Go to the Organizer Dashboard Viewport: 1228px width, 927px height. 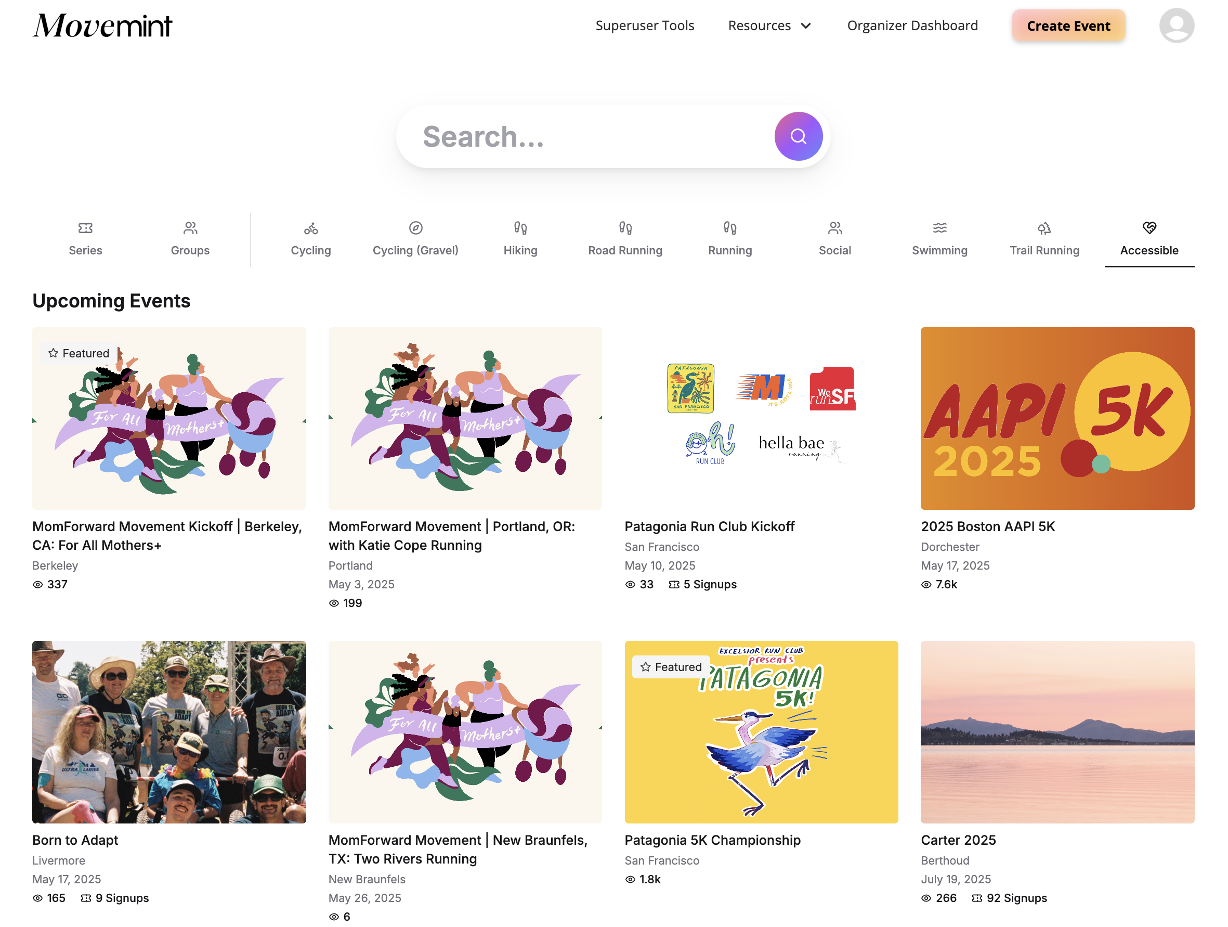tap(912, 25)
